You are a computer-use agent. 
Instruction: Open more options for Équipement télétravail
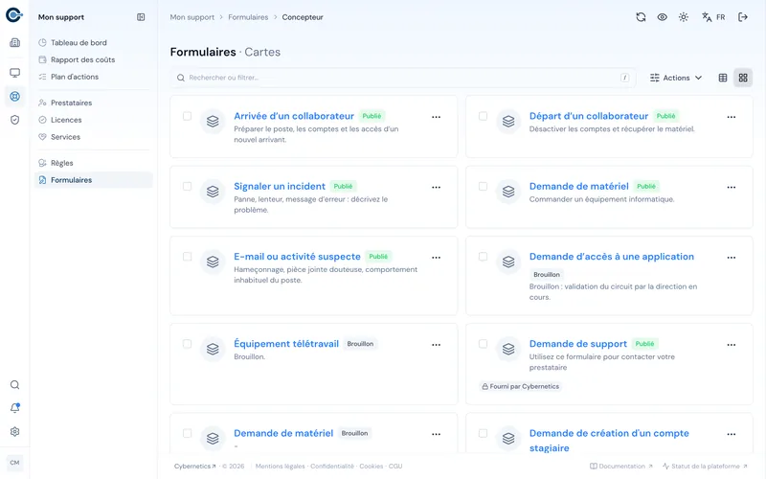click(x=436, y=345)
